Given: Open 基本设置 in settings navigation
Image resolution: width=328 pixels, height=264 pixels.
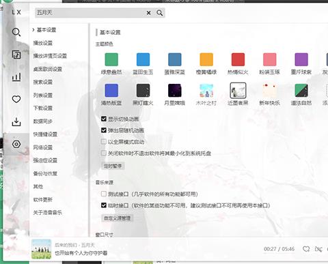Looking at the screenshot, I should point(46,30).
